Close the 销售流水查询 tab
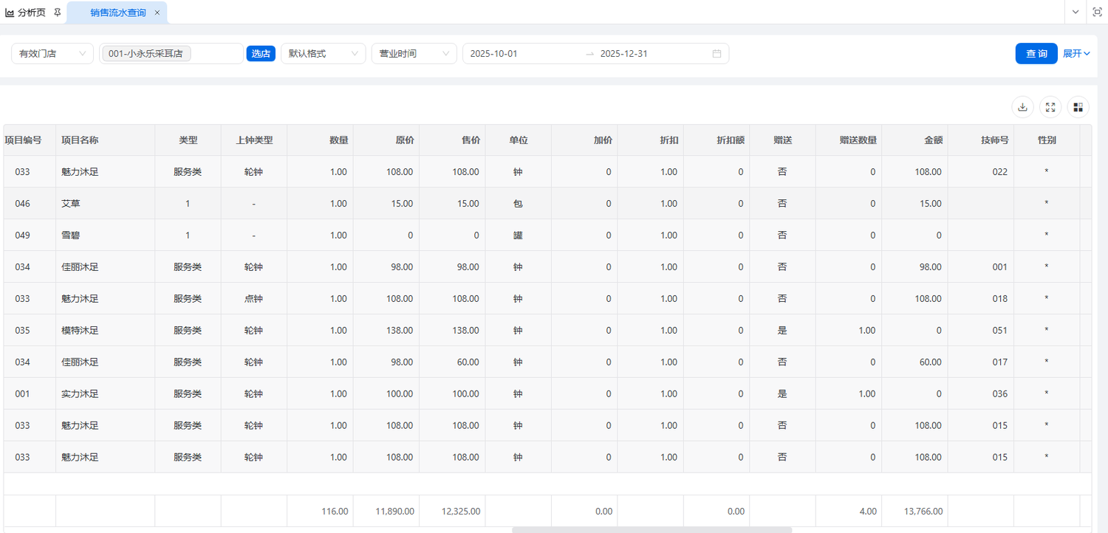The height and width of the screenshot is (533, 1108). (157, 13)
